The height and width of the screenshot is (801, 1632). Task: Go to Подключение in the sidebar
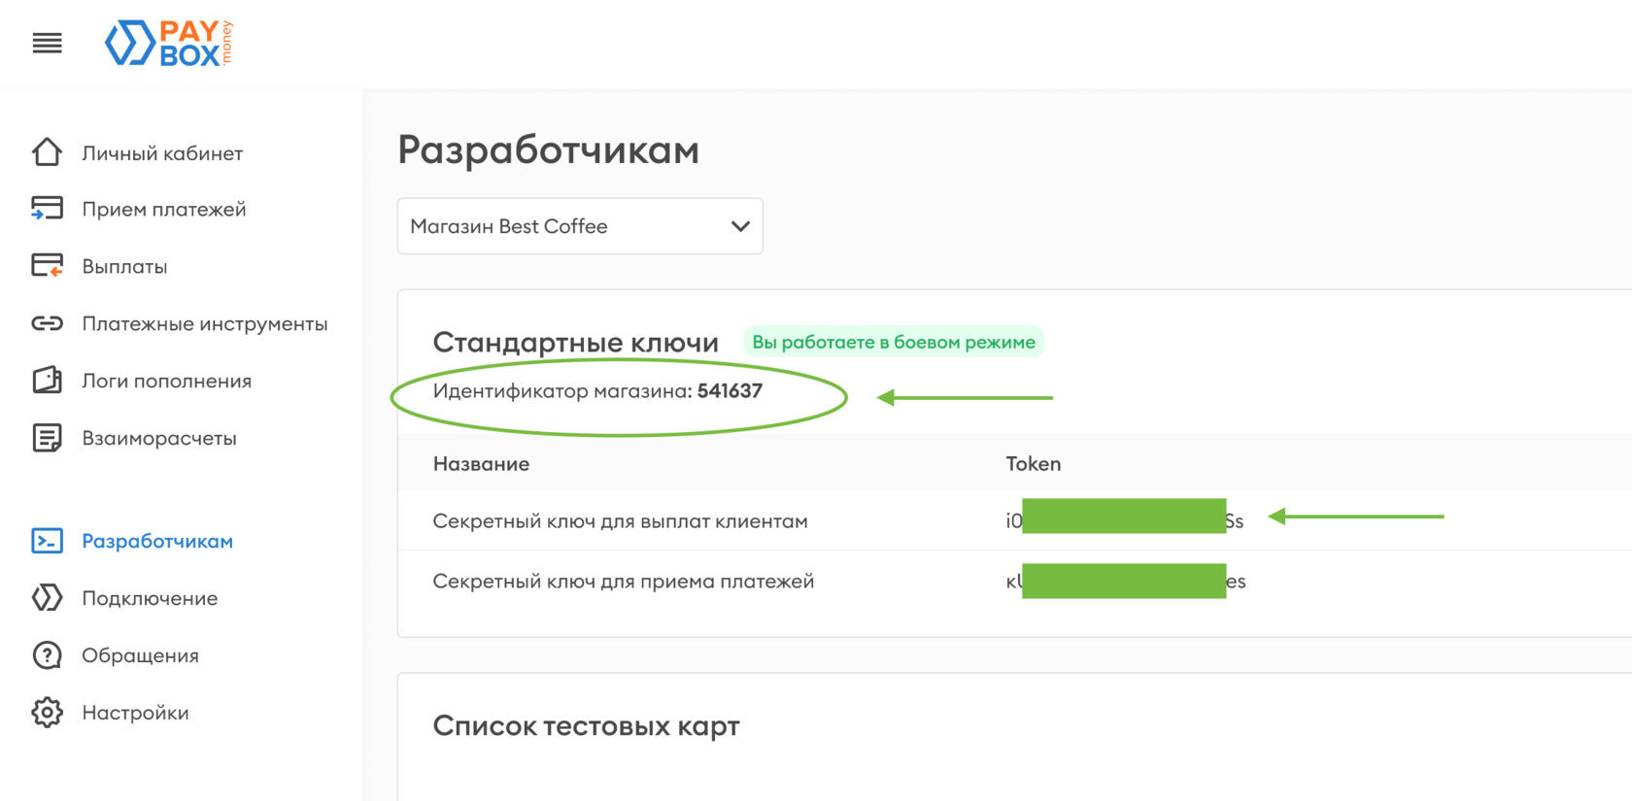[150, 598]
